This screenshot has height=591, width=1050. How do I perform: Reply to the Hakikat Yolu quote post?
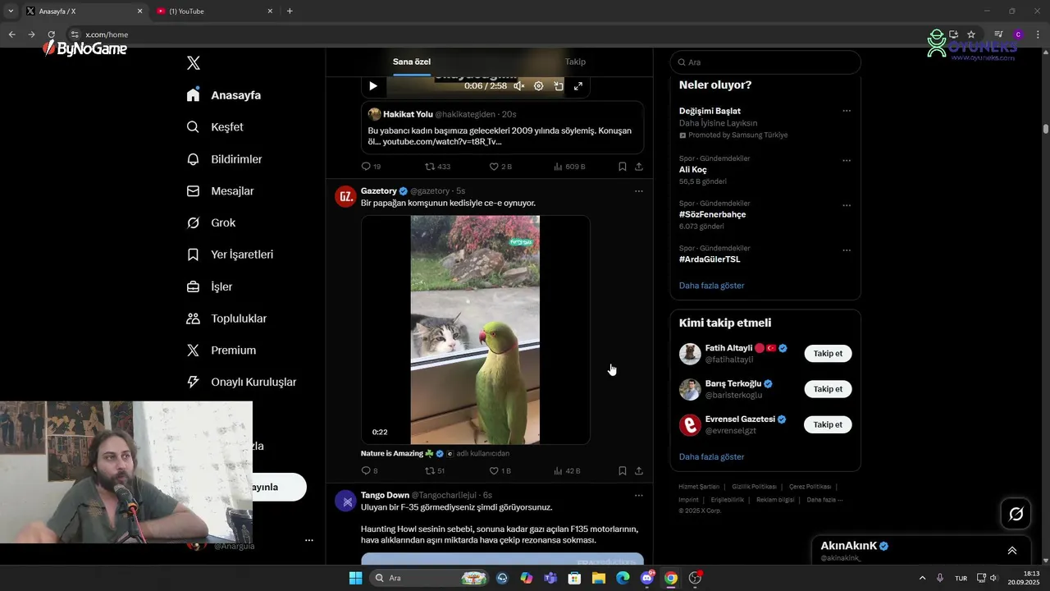pos(371,167)
